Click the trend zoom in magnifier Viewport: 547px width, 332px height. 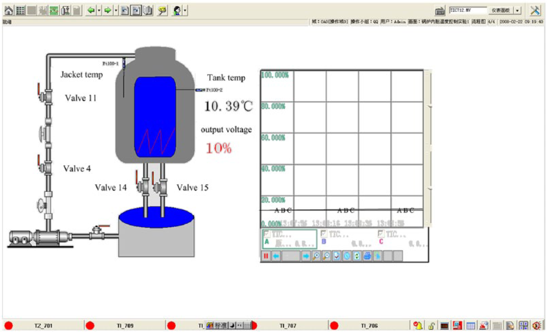pos(316,256)
